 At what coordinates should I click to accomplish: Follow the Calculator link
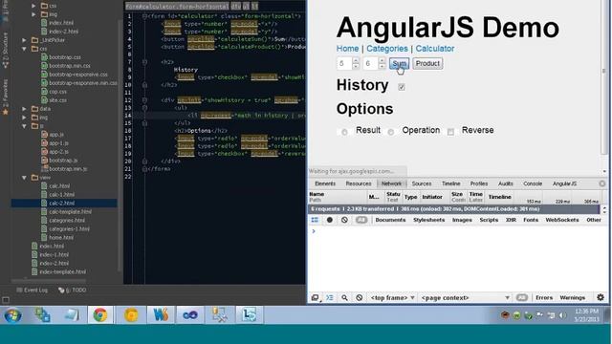pos(435,49)
